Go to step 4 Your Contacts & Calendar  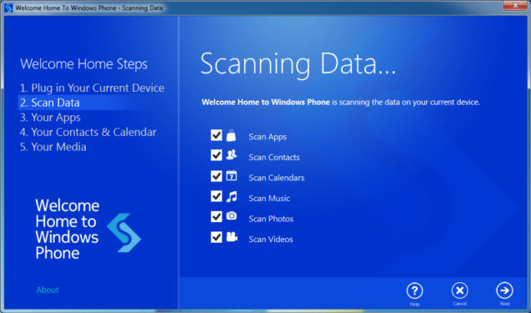88,132
